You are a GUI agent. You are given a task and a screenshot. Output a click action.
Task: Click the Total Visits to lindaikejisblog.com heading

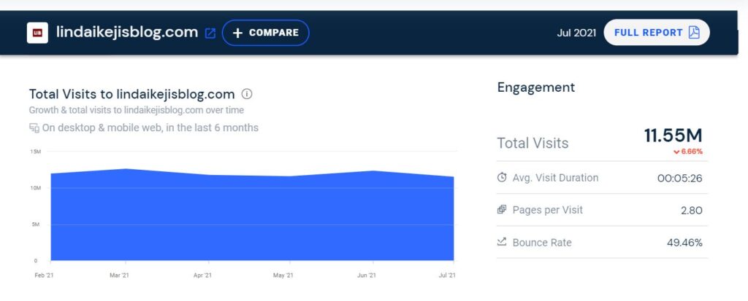(x=131, y=94)
